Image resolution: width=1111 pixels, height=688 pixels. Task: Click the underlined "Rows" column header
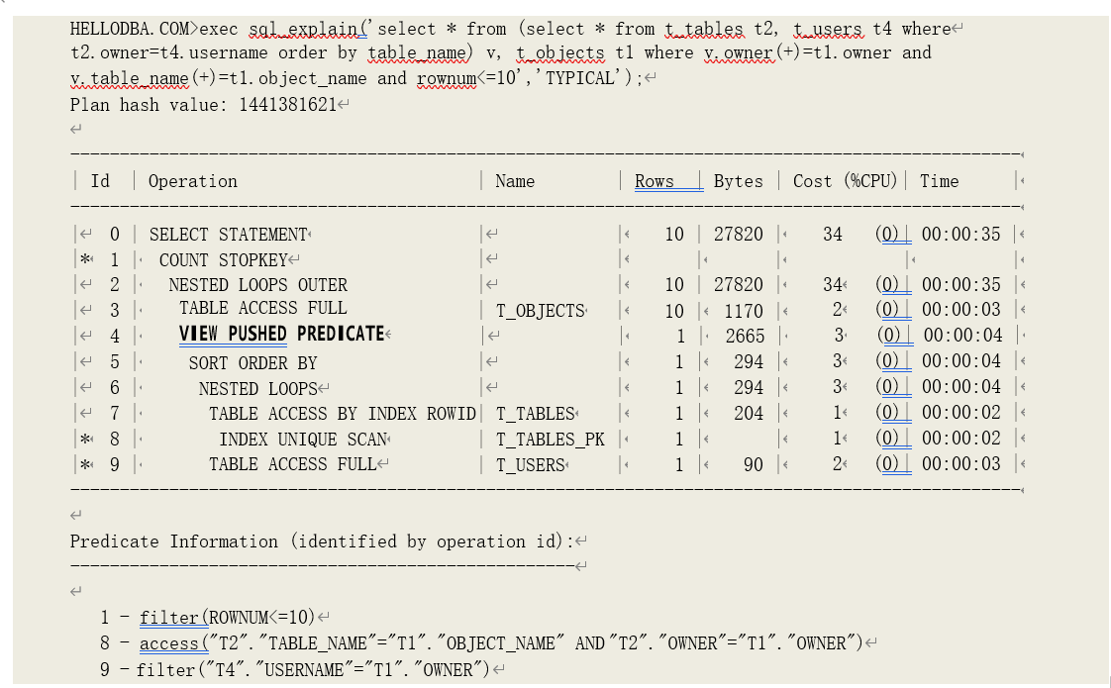(x=654, y=181)
